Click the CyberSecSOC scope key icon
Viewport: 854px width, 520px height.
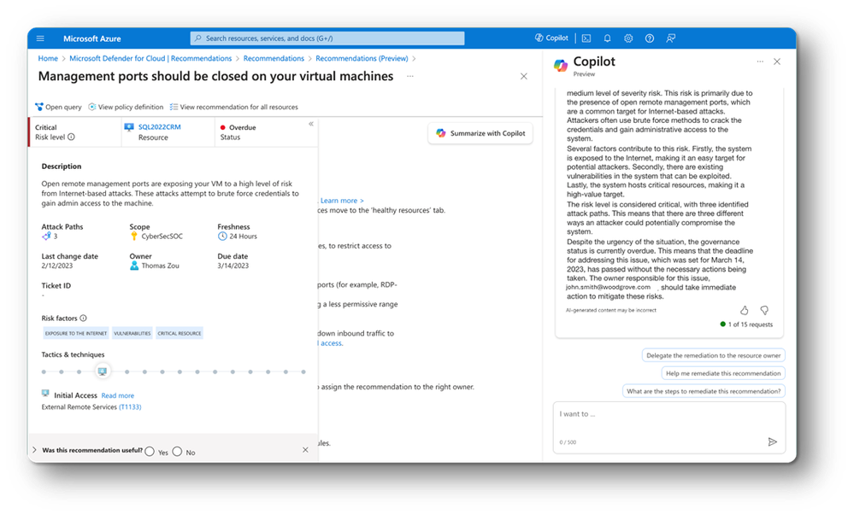134,236
